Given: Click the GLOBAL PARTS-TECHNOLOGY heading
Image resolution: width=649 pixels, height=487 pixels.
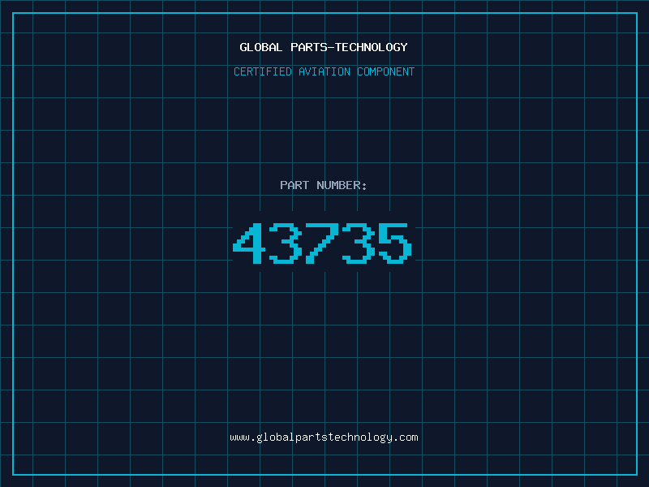Looking at the screenshot, I should (324, 47).
